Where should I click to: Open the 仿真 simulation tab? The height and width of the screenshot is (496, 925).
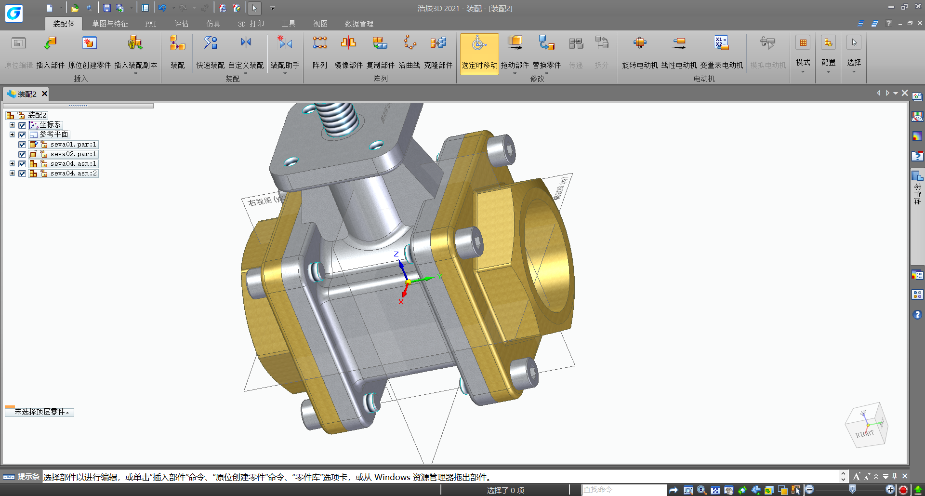coord(213,24)
